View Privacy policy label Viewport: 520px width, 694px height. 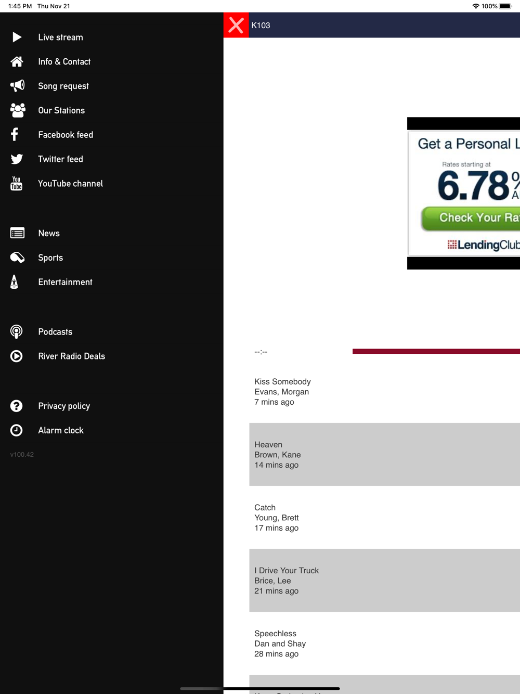[64, 406]
